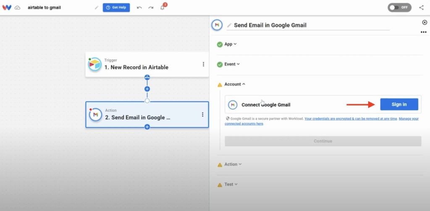Image resolution: width=430 pixels, height=211 pixels.
Task: Click the airtable to gmail workflow name
Action: [x=44, y=8]
